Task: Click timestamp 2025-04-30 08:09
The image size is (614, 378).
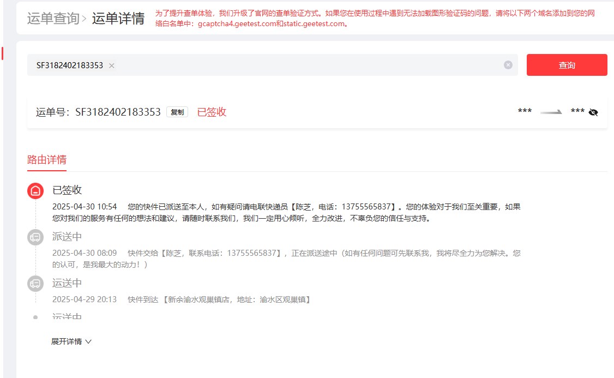Action: tap(85, 253)
